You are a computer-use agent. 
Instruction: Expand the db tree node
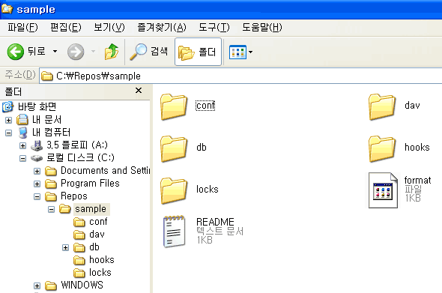[x=65, y=247]
